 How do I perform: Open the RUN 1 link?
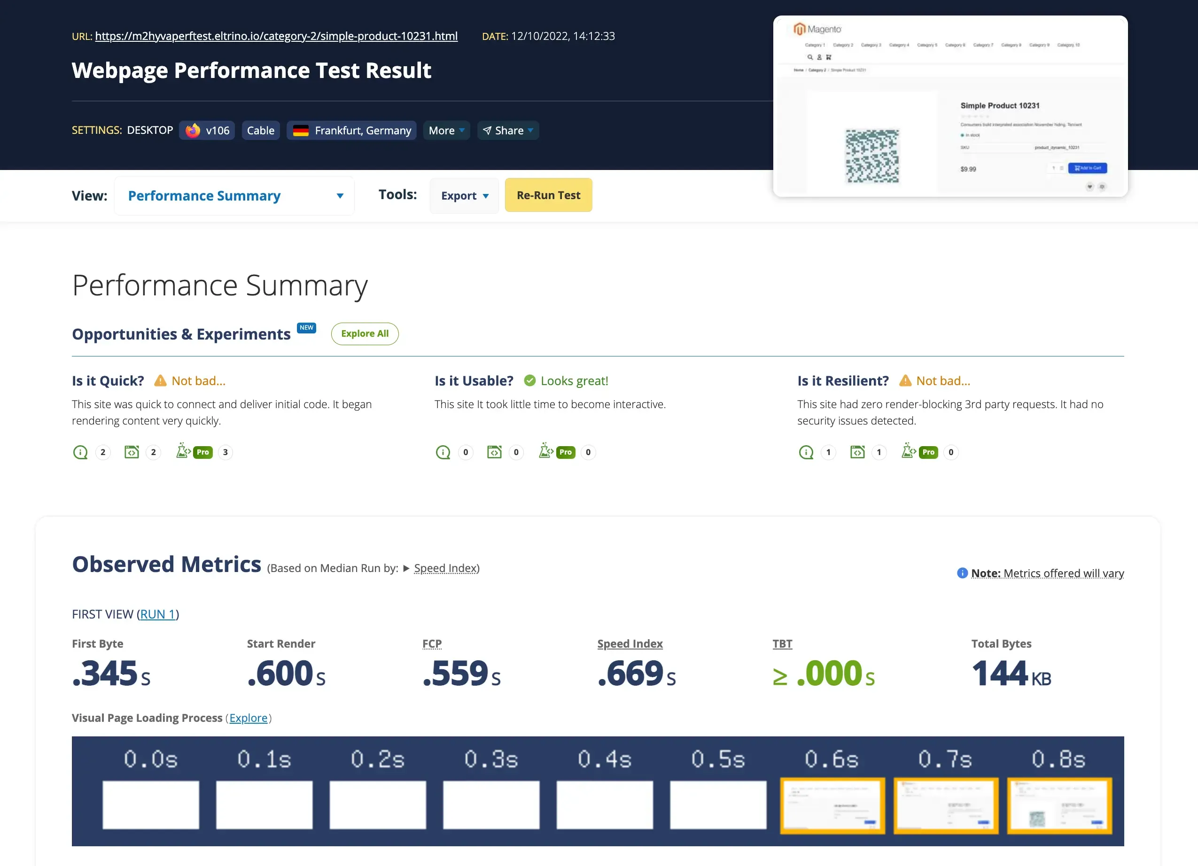point(157,614)
